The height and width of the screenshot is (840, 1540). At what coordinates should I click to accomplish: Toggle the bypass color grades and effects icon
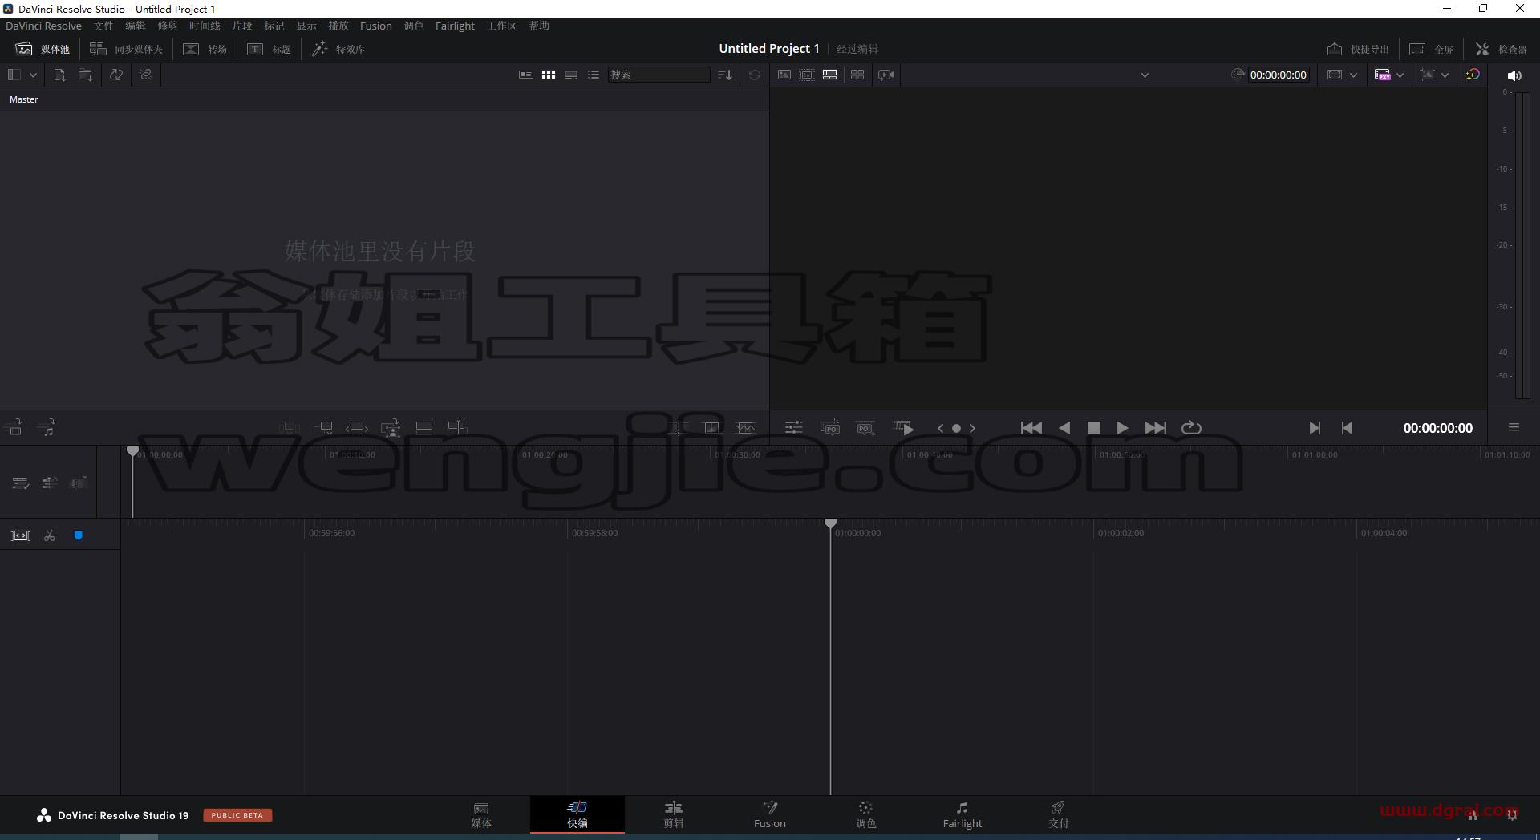pos(1473,75)
